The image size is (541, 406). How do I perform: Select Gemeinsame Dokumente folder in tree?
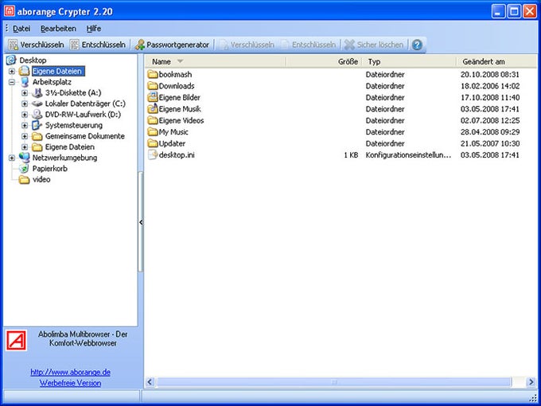pos(85,136)
